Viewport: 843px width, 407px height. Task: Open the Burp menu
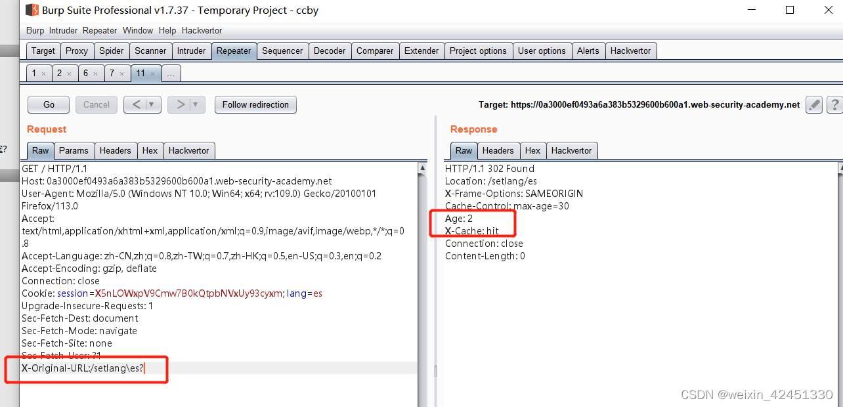coord(35,30)
